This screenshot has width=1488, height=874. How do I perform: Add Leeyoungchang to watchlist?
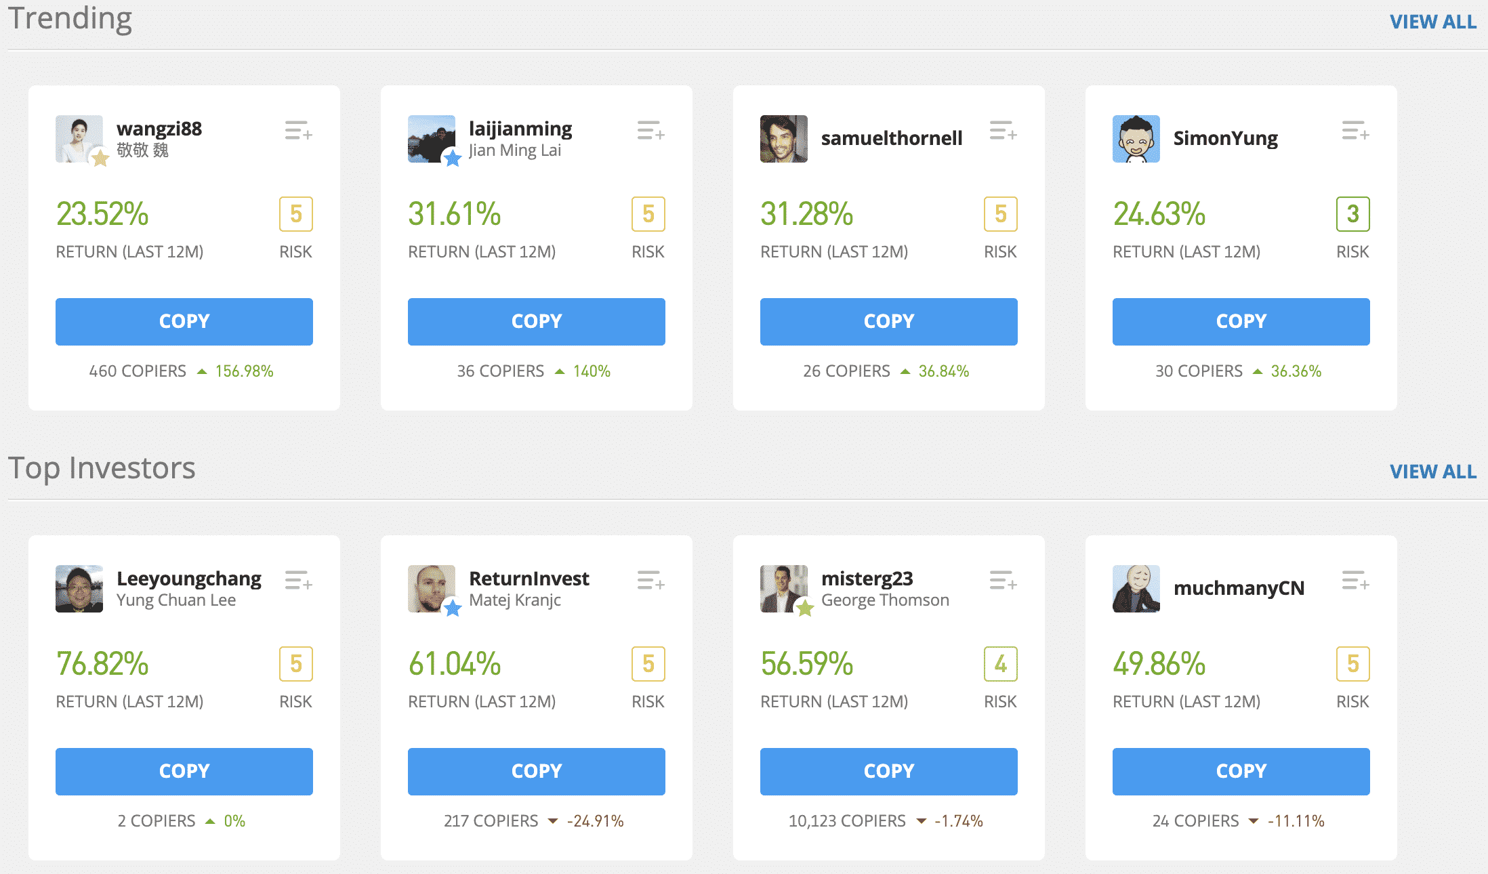pos(298,581)
